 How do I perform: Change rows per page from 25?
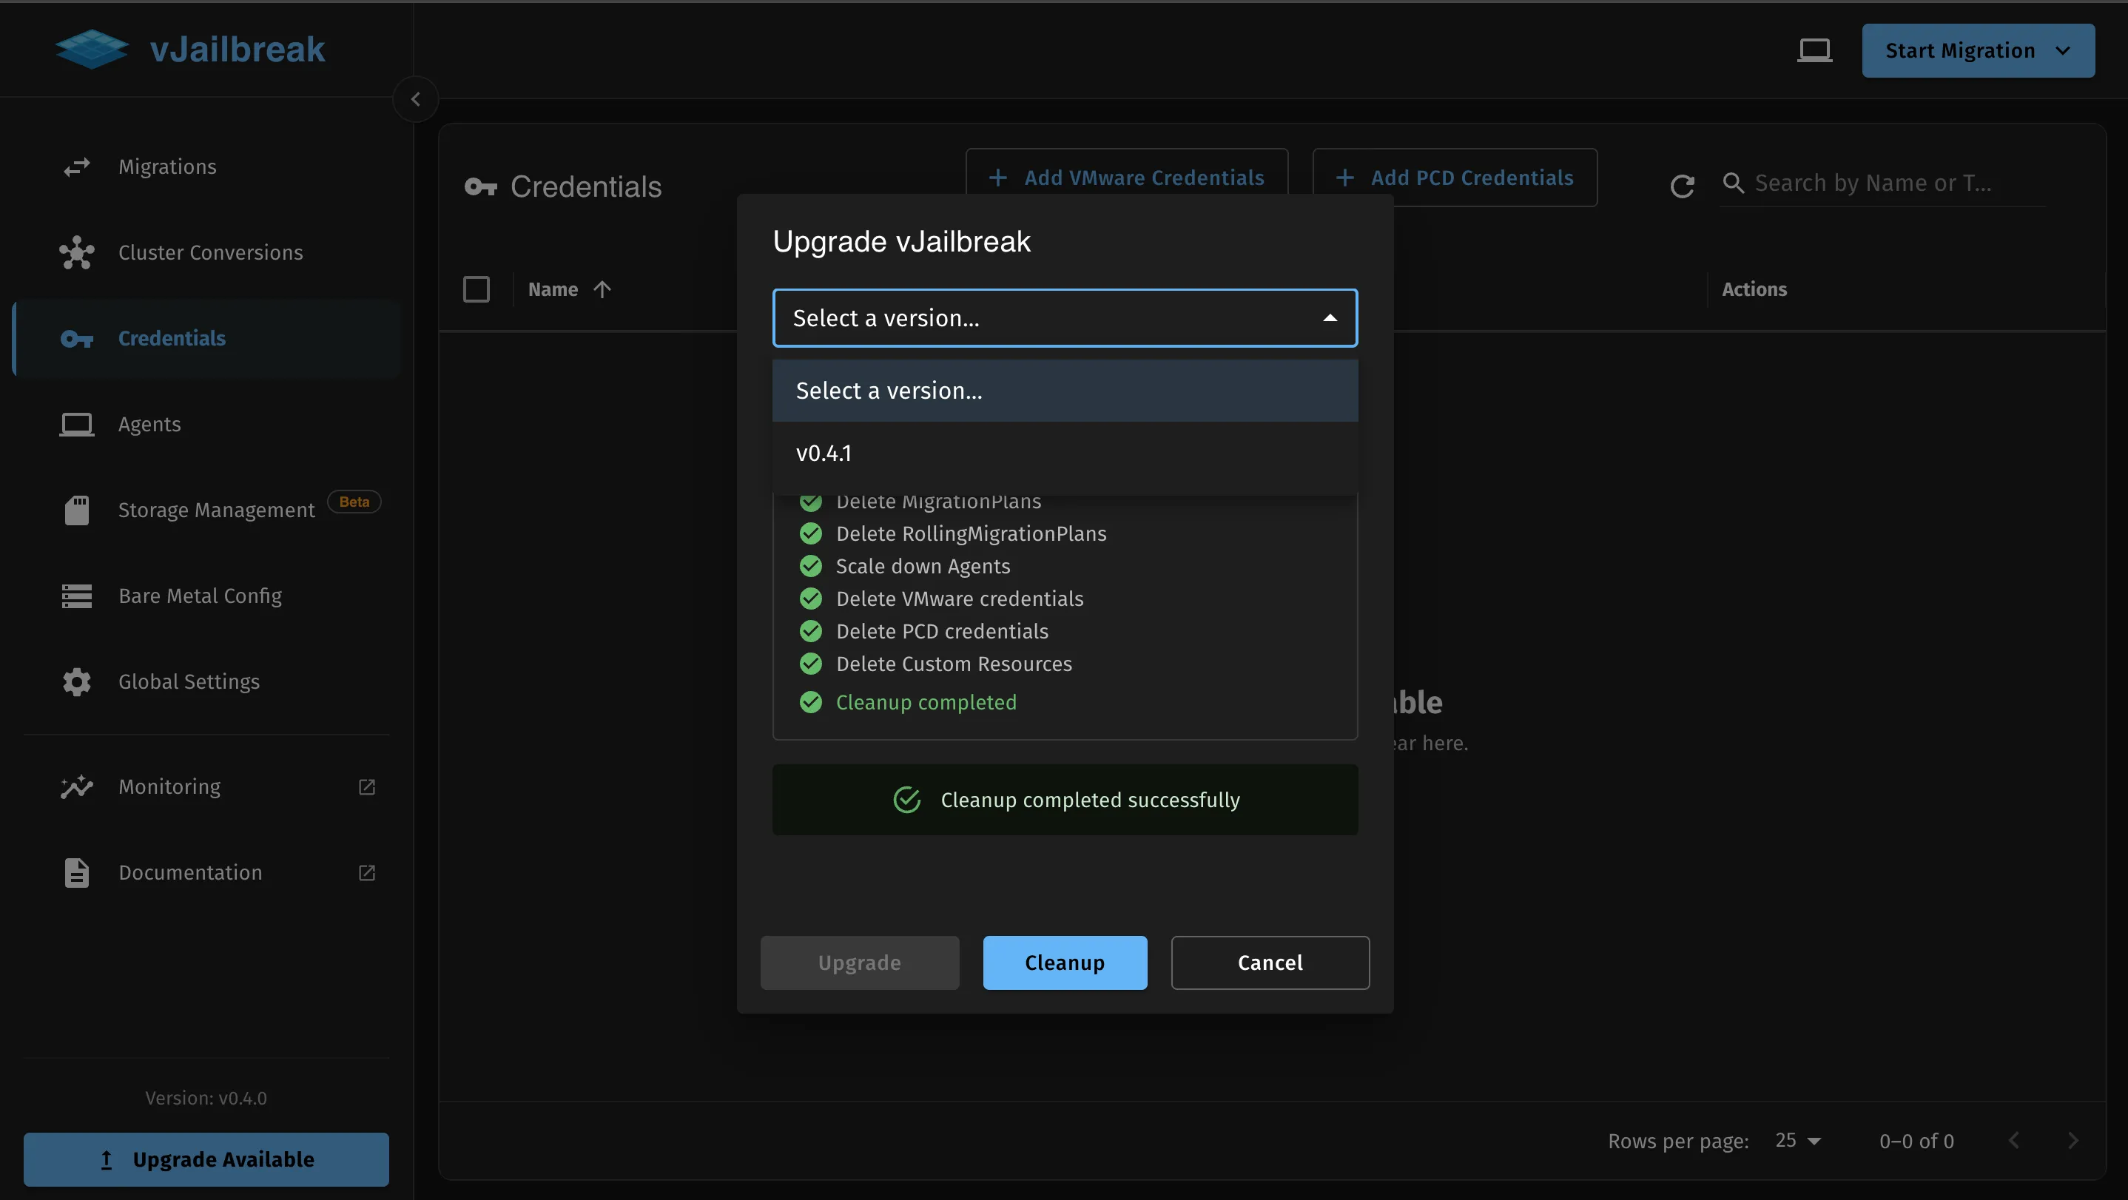pos(1799,1141)
